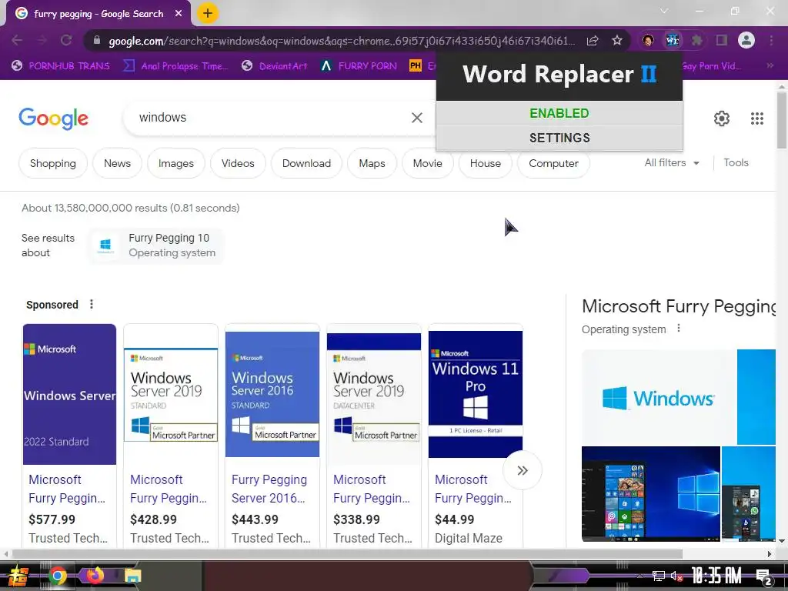788x591 pixels.
Task: Expand the All filters dropdown
Action: (672, 163)
